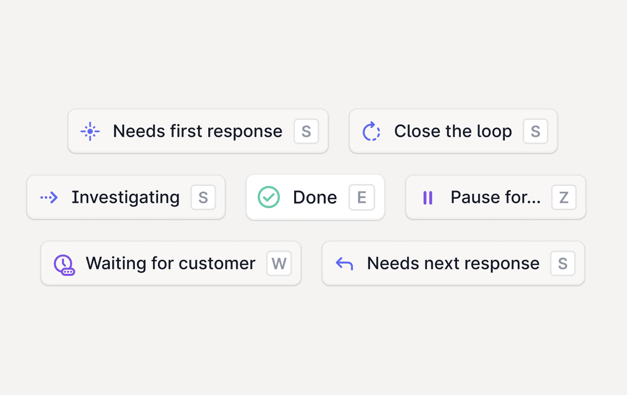
Task: Click the circular arrow loop icon
Action: [371, 132]
